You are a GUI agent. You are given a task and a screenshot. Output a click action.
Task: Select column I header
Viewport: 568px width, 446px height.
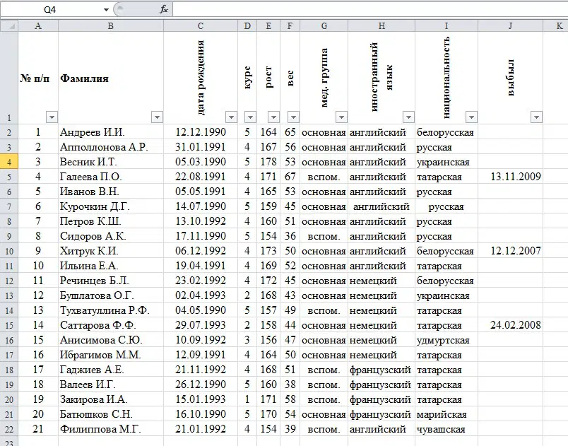(x=446, y=26)
